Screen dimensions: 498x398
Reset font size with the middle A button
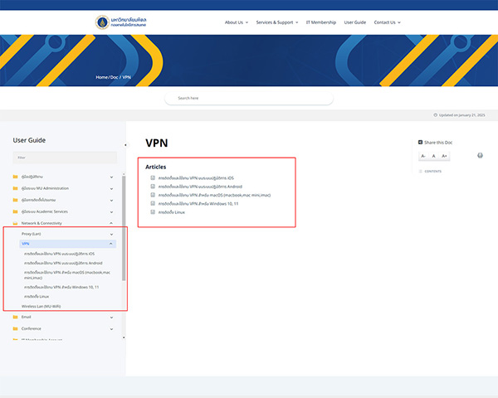coord(433,156)
